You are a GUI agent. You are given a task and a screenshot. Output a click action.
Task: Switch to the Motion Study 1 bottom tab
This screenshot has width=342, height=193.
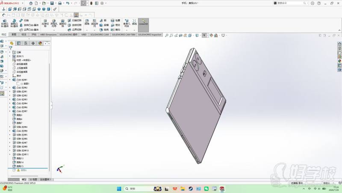[45, 179]
